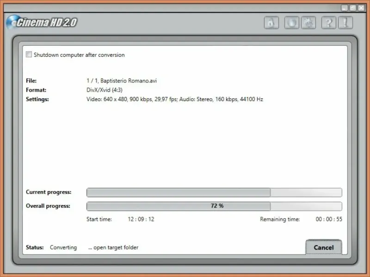370x277 pixels.
Task: Click the start time 12 : 09 : 12
Action: point(141,219)
